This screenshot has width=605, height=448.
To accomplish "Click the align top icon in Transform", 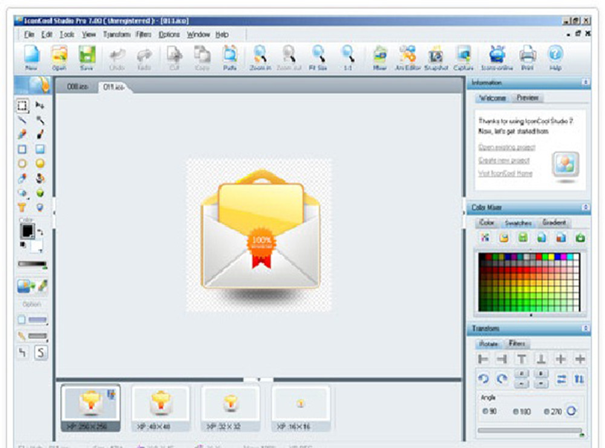I will 522,359.
